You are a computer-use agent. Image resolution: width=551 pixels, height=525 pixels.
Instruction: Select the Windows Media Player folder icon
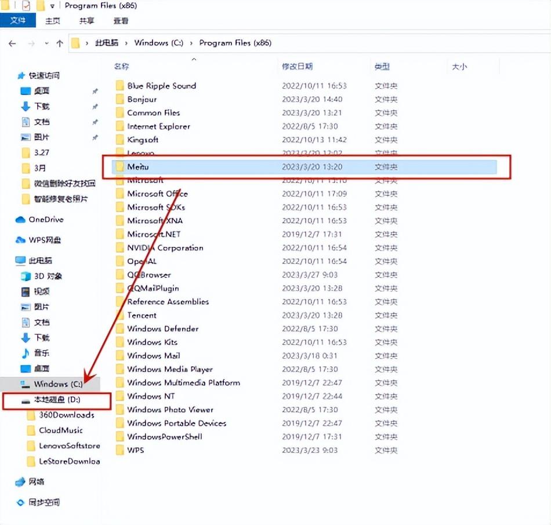tap(120, 369)
